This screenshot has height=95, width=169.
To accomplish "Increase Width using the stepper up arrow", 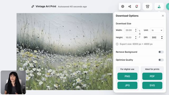I will pyautogui.click(x=136, y=29).
